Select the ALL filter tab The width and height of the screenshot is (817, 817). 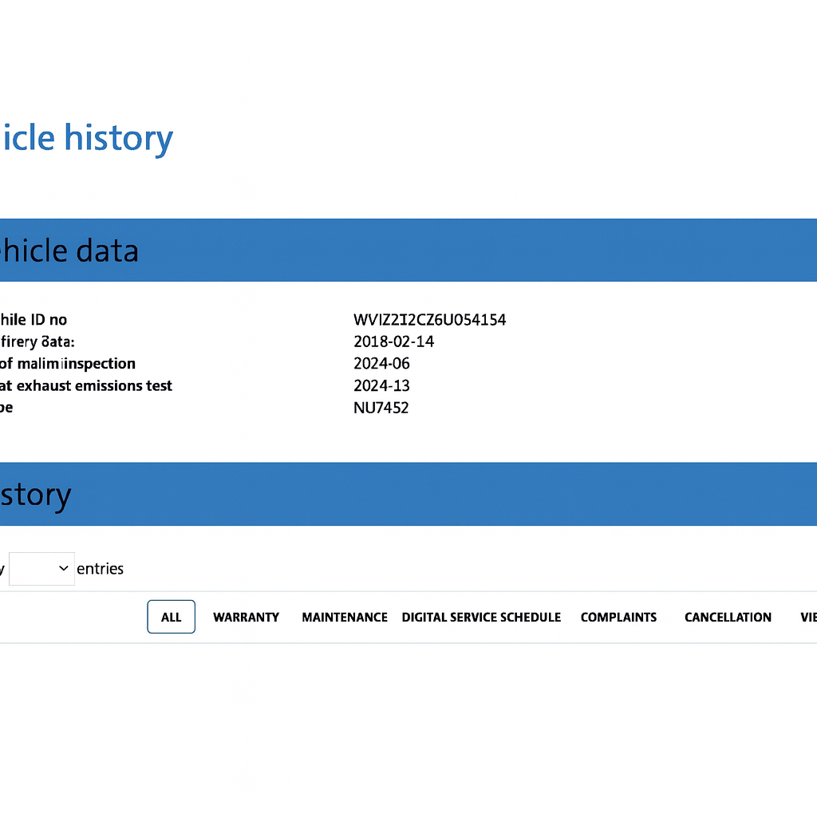(171, 617)
